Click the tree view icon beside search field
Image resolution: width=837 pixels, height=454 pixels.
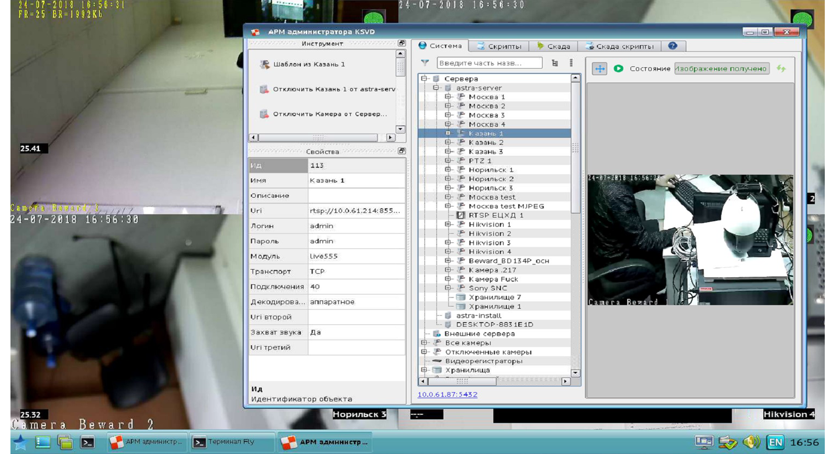click(x=555, y=63)
